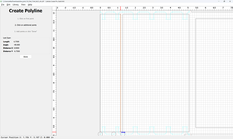Screen dimensions: 233x139
Task: Click the Angle value -90.000
Action: click(17, 45)
